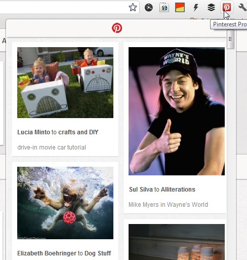Open the drive-in movie car pin image
This screenshot has width=247, height=260.
click(x=65, y=83)
